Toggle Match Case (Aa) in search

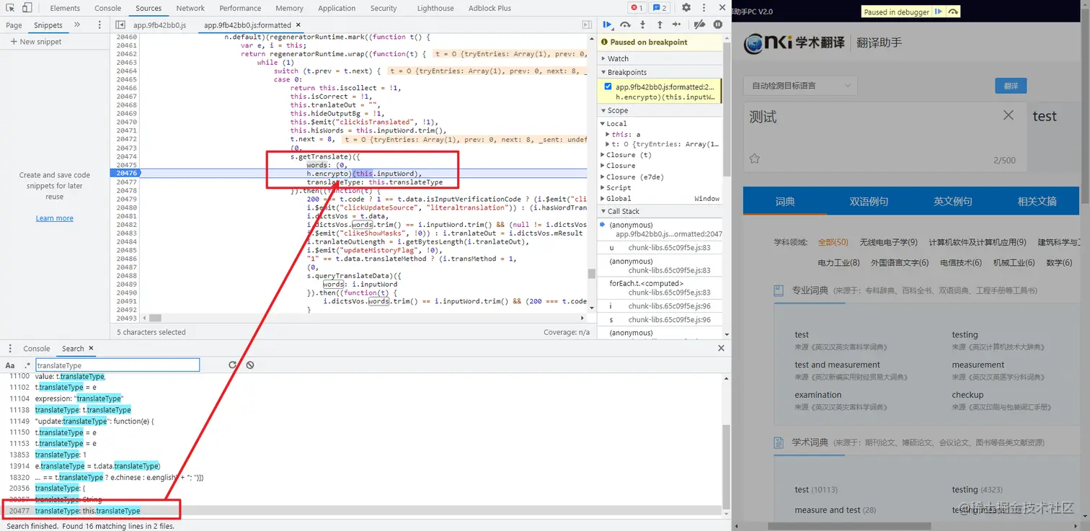pos(10,365)
